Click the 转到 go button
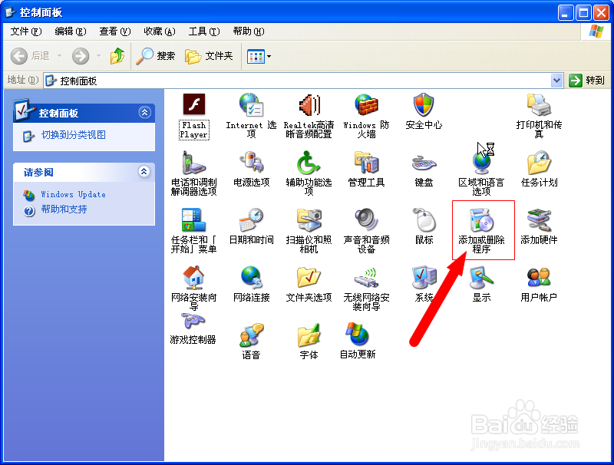Image resolution: width=614 pixels, height=465 pixels. (586, 81)
